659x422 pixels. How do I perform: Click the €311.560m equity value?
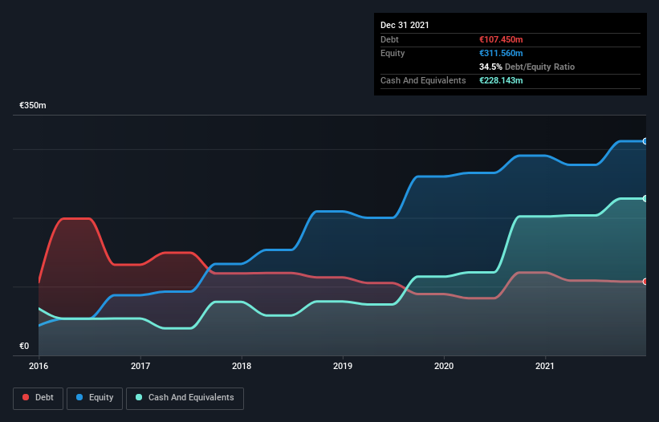coord(501,53)
